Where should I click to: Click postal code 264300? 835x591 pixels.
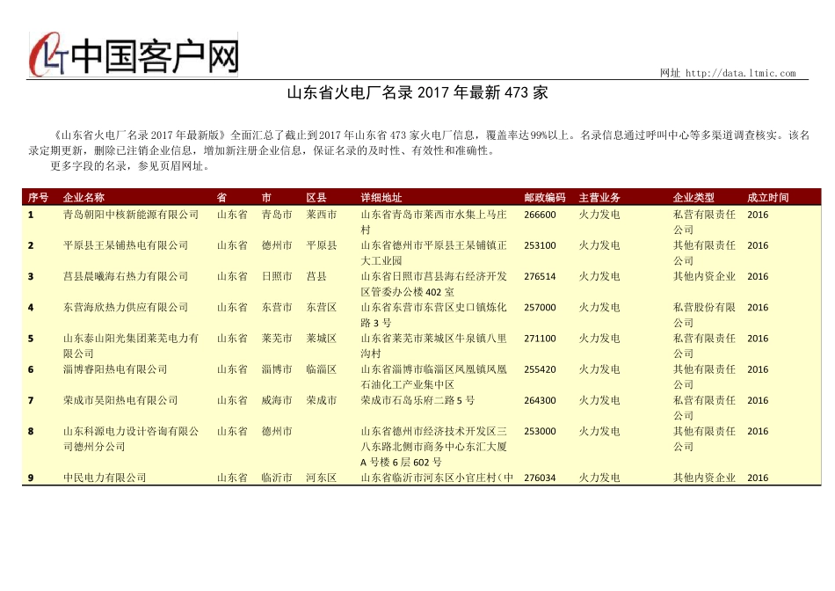(x=540, y=400)
